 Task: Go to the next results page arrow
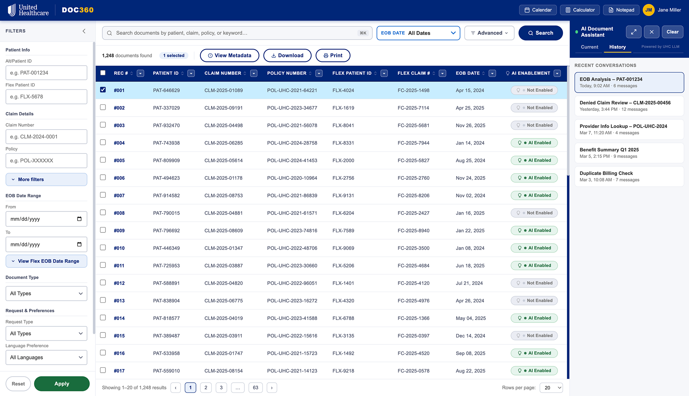[x=272, y=388]
